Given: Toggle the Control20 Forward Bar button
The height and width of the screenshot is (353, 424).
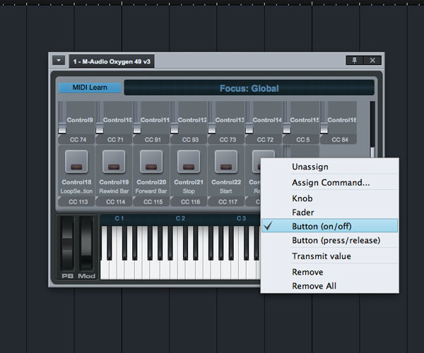Looking at the screenshot, I should point(151,162).
